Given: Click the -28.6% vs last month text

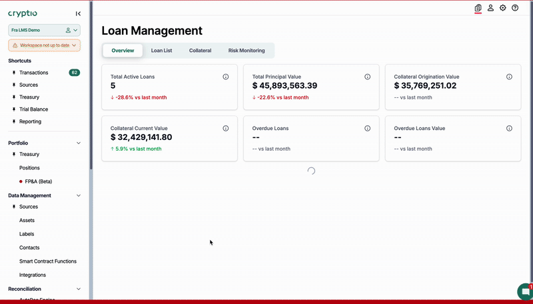Looking at the screenshot, I should coord(139,97).
